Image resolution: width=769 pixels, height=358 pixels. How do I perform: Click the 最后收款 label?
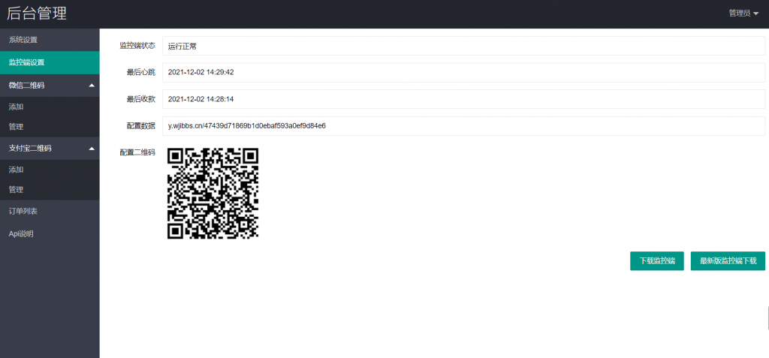(x=141, y=99)
